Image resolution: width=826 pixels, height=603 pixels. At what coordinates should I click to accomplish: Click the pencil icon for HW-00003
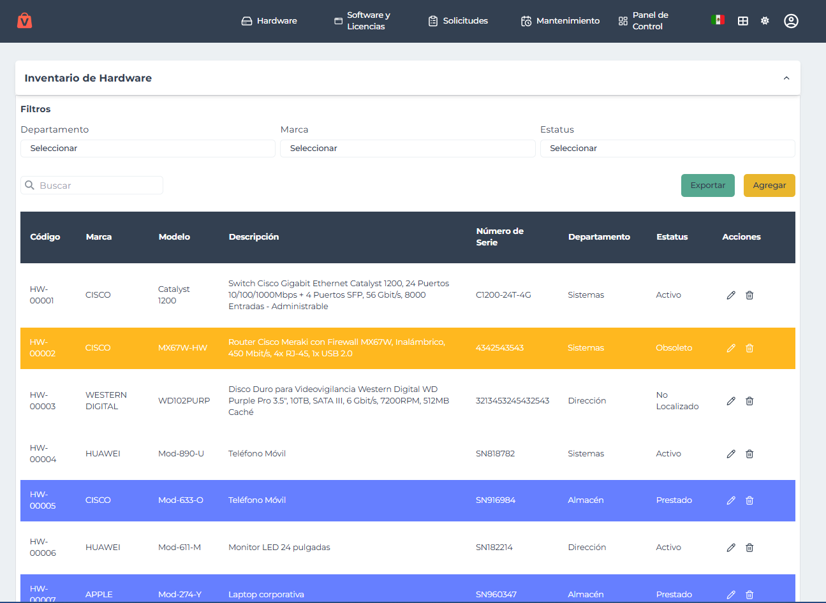pyautogui.click(x=731, y=401)
